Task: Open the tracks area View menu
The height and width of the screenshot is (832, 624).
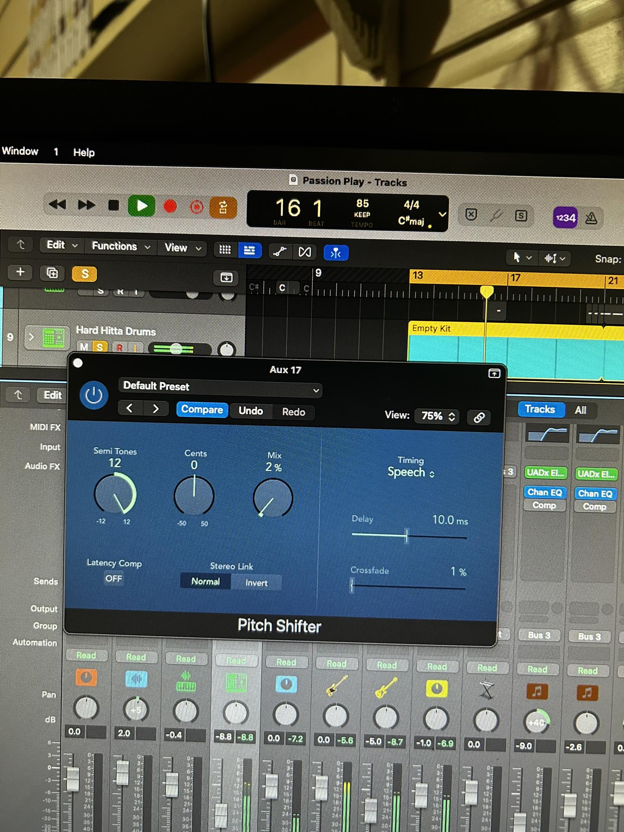Action: 182,247
